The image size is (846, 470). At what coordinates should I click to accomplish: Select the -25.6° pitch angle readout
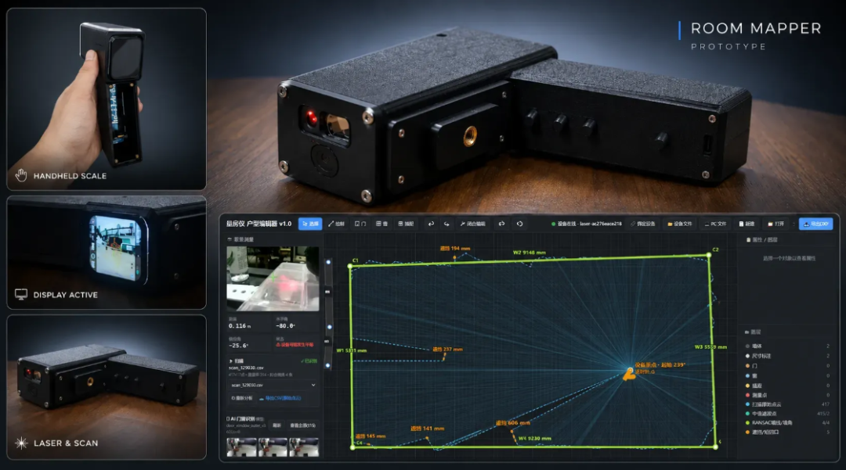(x=238, y=346)
